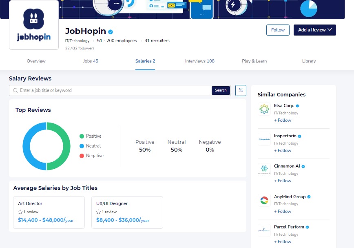Click the JobHopin verified badge icon
This screenshot has height=248, width=354.
(111, 32)
